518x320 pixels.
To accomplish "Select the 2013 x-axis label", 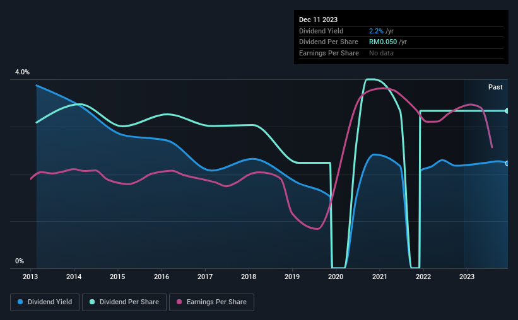I will tap(30, 277).
